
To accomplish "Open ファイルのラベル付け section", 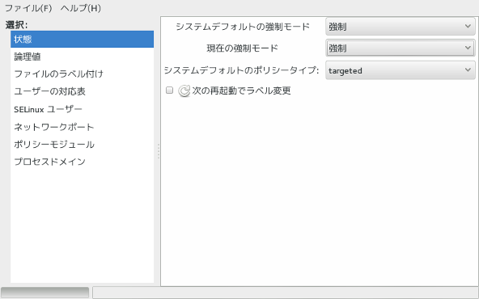I will (x=82, y=74).
